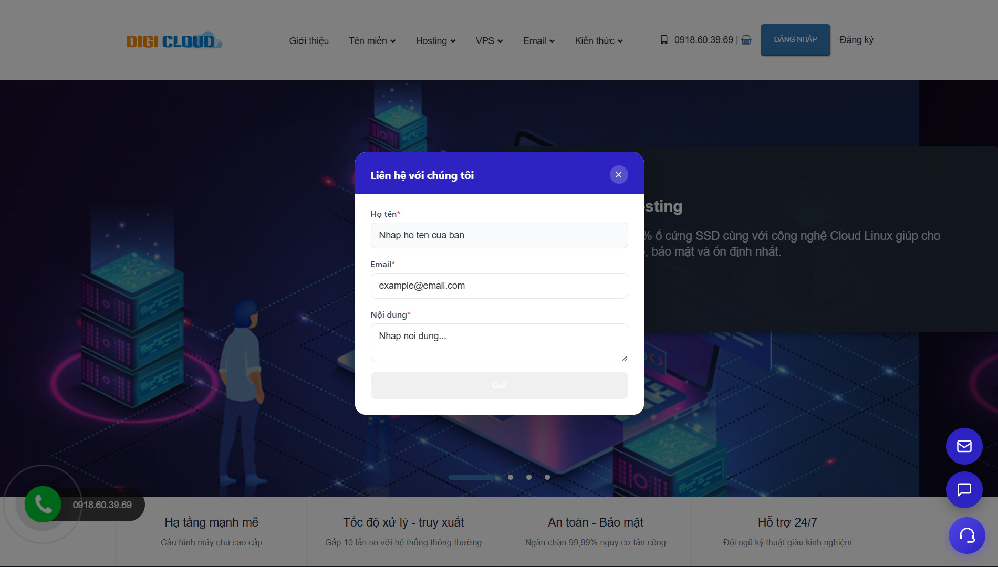The height and width of the screenshot is (567, 998).
Task: Expand the Tên miền menu
Action: pos(372,41)
